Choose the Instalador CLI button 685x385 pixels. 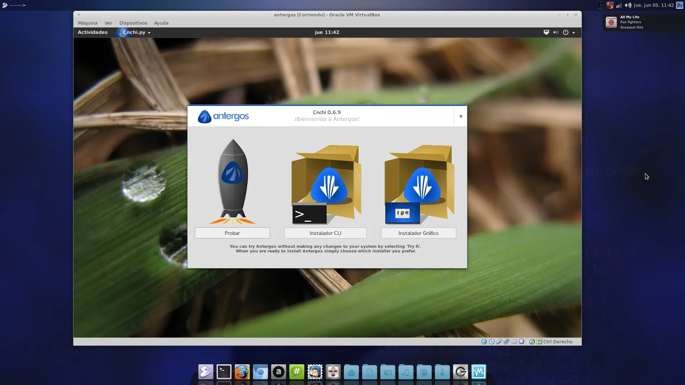tap(325, 233)
